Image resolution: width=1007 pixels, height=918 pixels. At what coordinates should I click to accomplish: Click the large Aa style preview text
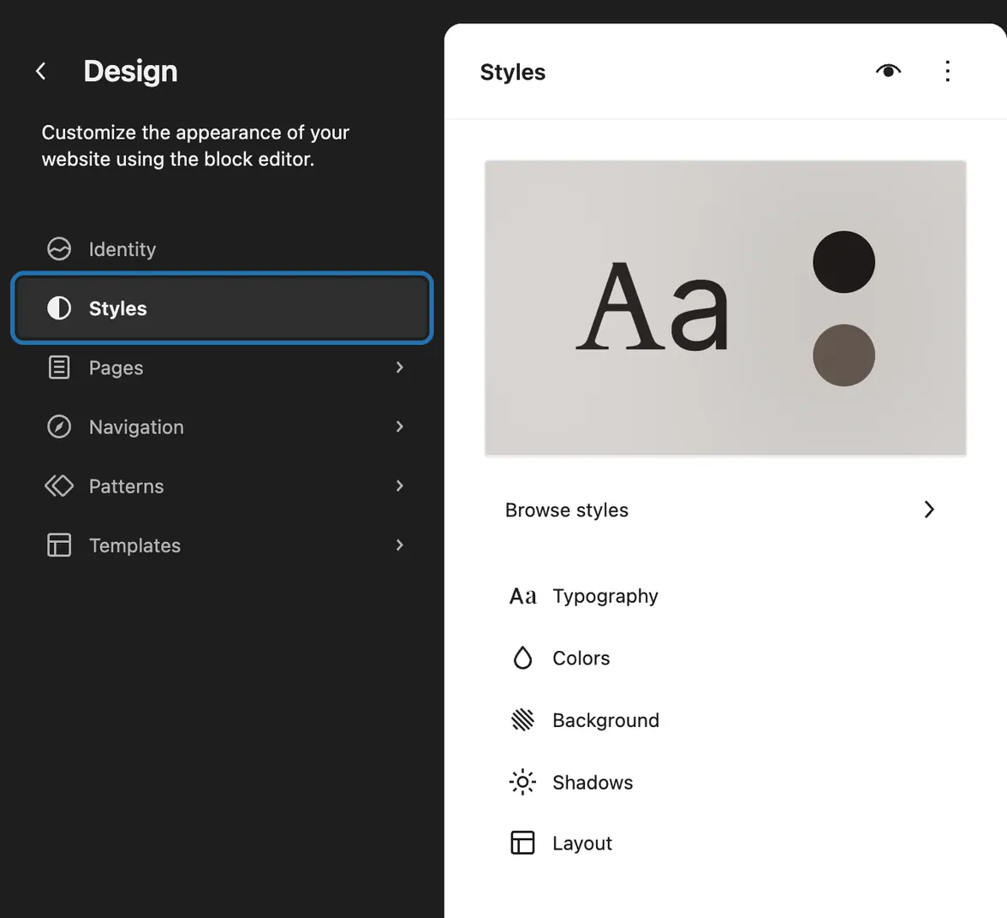click(x=652, y=307)
